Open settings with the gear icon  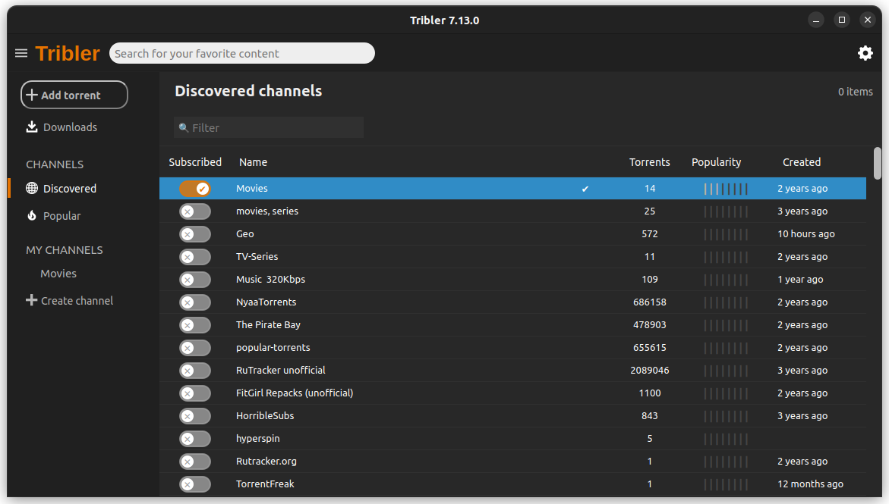tap(865, 53)
